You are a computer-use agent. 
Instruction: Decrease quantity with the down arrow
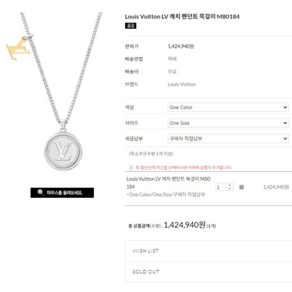[x=230, y=189]
